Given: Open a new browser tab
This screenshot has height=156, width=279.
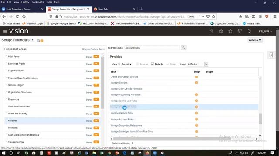Looking at the screenshot, I should point(141,9).
